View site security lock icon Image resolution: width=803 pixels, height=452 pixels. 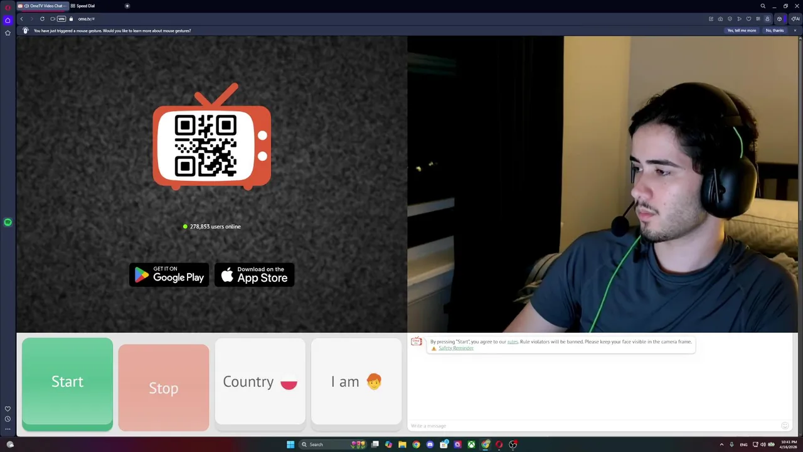71,19
